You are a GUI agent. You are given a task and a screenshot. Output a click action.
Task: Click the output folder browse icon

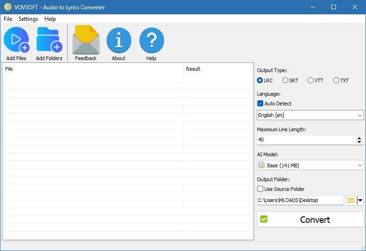[351, 200]
